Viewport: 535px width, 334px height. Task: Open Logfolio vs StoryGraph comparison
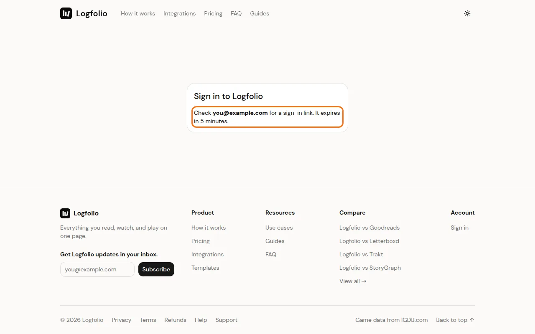coord(370,268)
